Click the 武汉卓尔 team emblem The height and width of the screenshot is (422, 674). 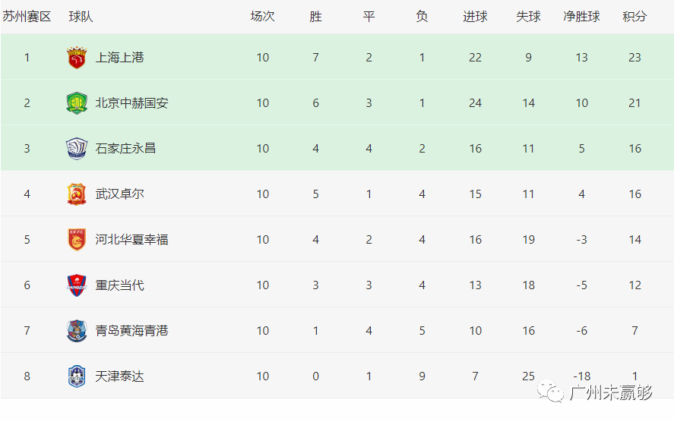pos(77,194)
